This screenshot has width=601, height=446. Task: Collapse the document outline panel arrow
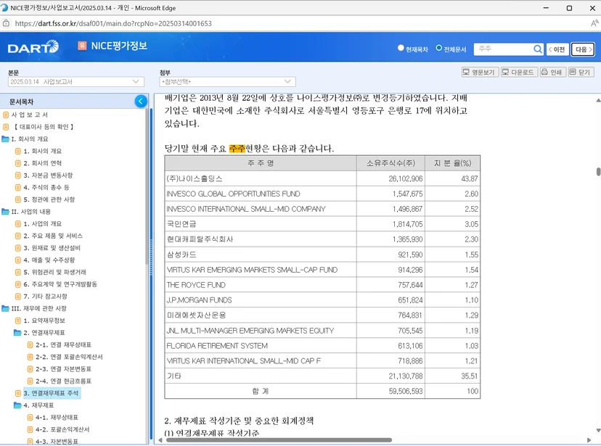pyautogui.click(x=141, y=102)
